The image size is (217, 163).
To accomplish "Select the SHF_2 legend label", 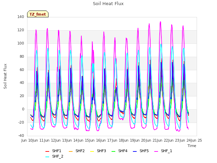I will [x=58, y=156].
